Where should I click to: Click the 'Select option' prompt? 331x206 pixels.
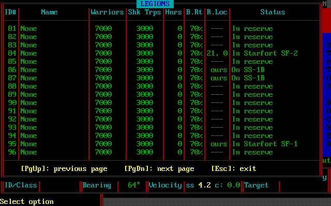click(x=27, y=202)
